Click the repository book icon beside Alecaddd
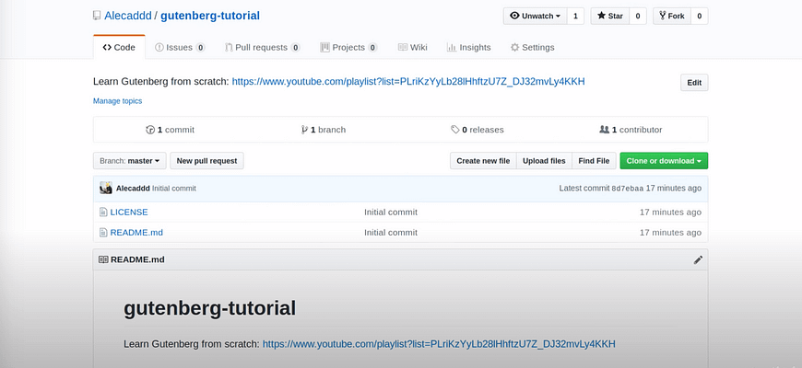Viewport: 802px width, 368px height. (97, 16)
